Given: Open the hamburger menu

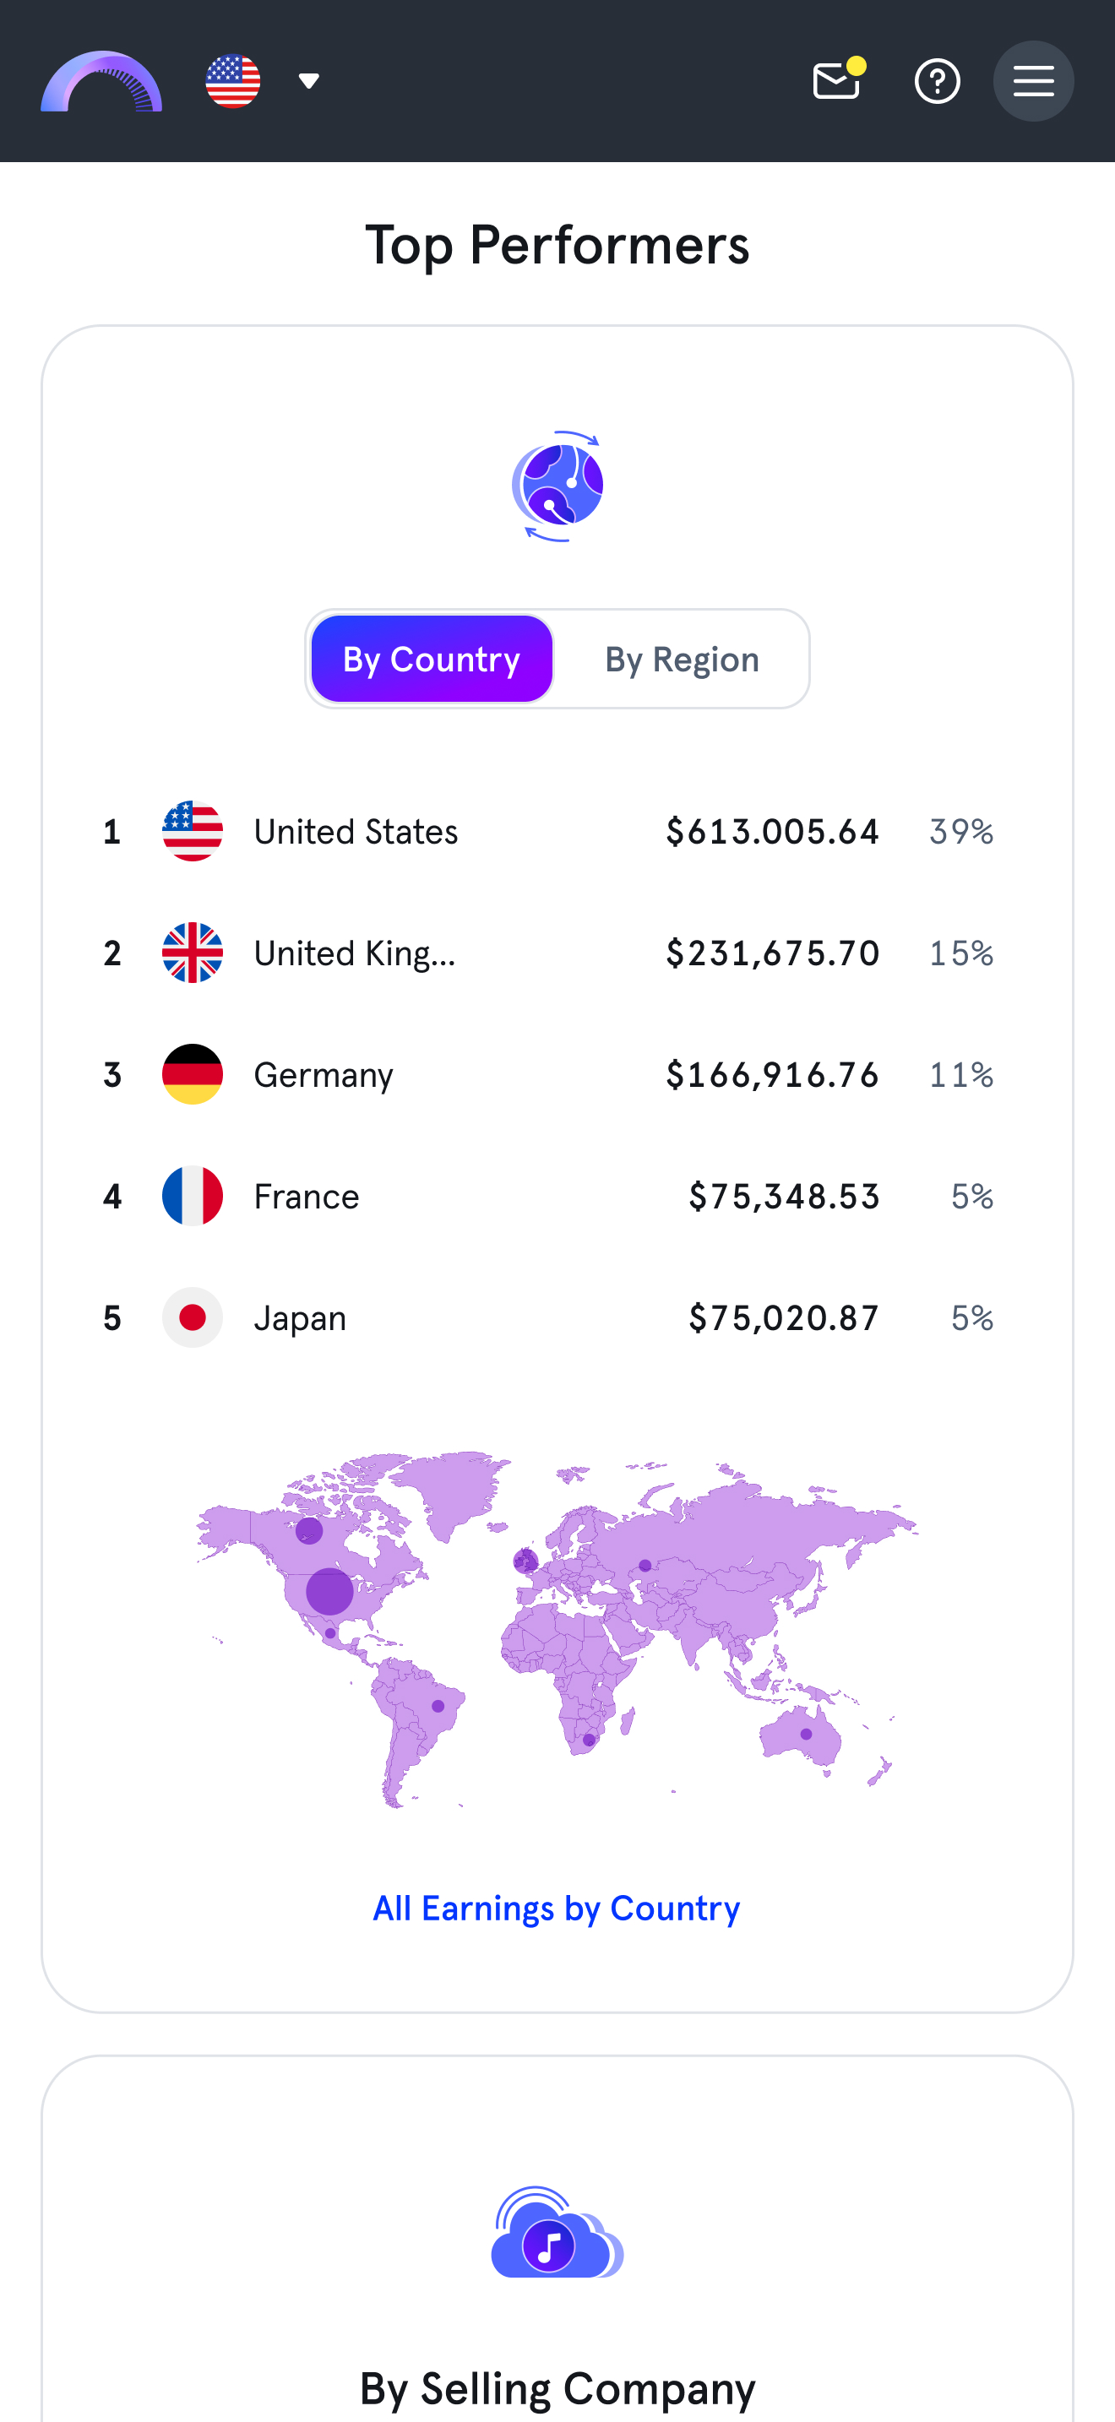Looking at the screenshot, I should [1033, 81].
